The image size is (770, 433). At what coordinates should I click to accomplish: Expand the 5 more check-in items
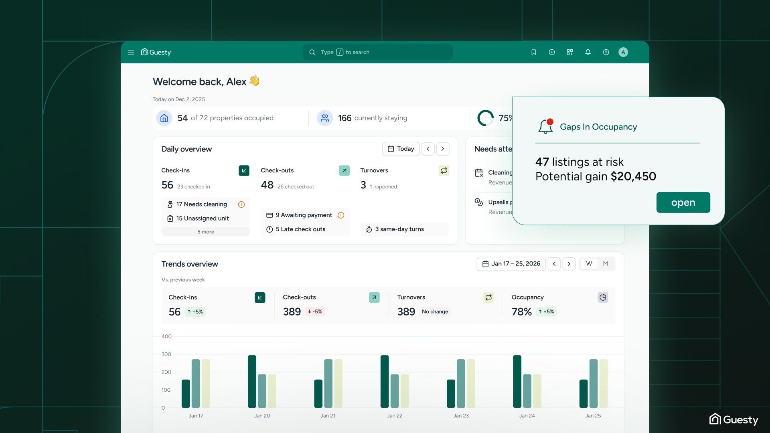pos(205,232)
